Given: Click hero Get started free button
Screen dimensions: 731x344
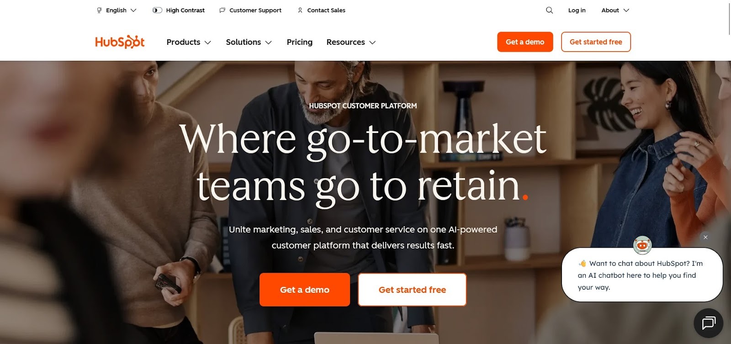Looking at the screenshot, I should [x=412, y=290].
